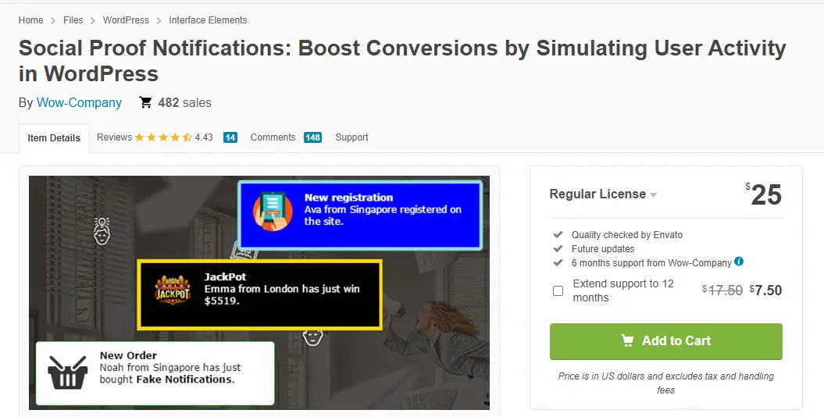Click the shopping cart sales icon

pyautogui.click(x=145, y=102)
